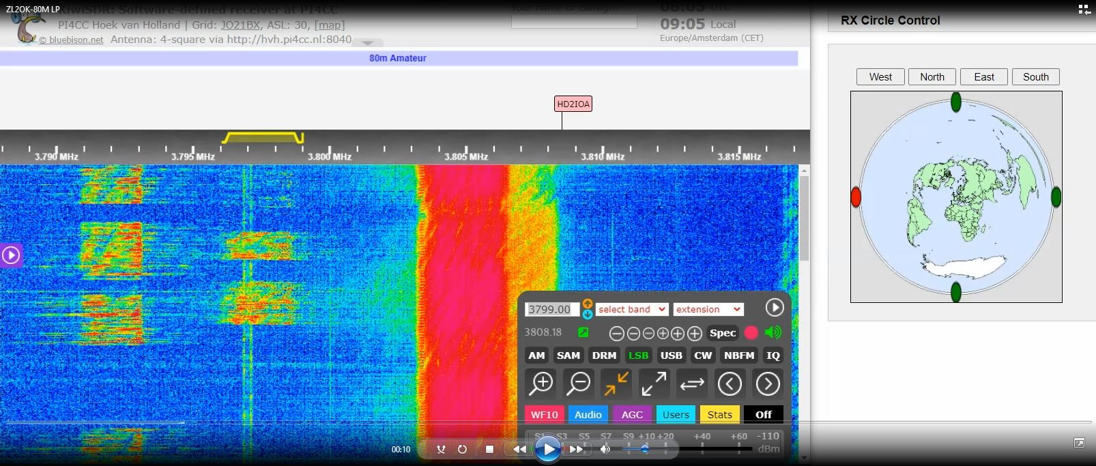Screen dimensions: 1096x466
Task: Click the red record button
Action: (751, 333)
